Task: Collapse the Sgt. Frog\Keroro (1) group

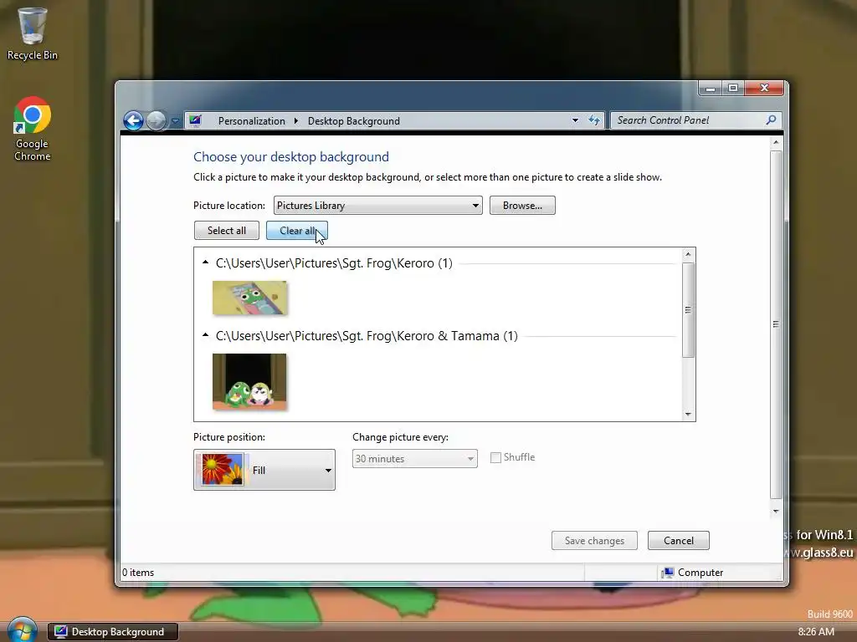Action: point(206,262)
